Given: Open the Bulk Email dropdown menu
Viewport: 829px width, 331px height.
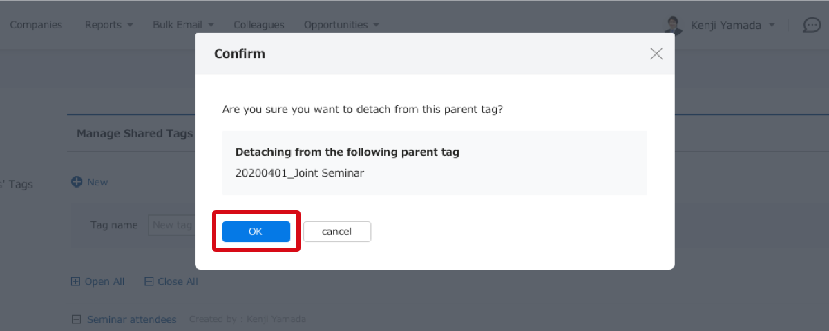Looking at the screenshot, I should point(183,25).
